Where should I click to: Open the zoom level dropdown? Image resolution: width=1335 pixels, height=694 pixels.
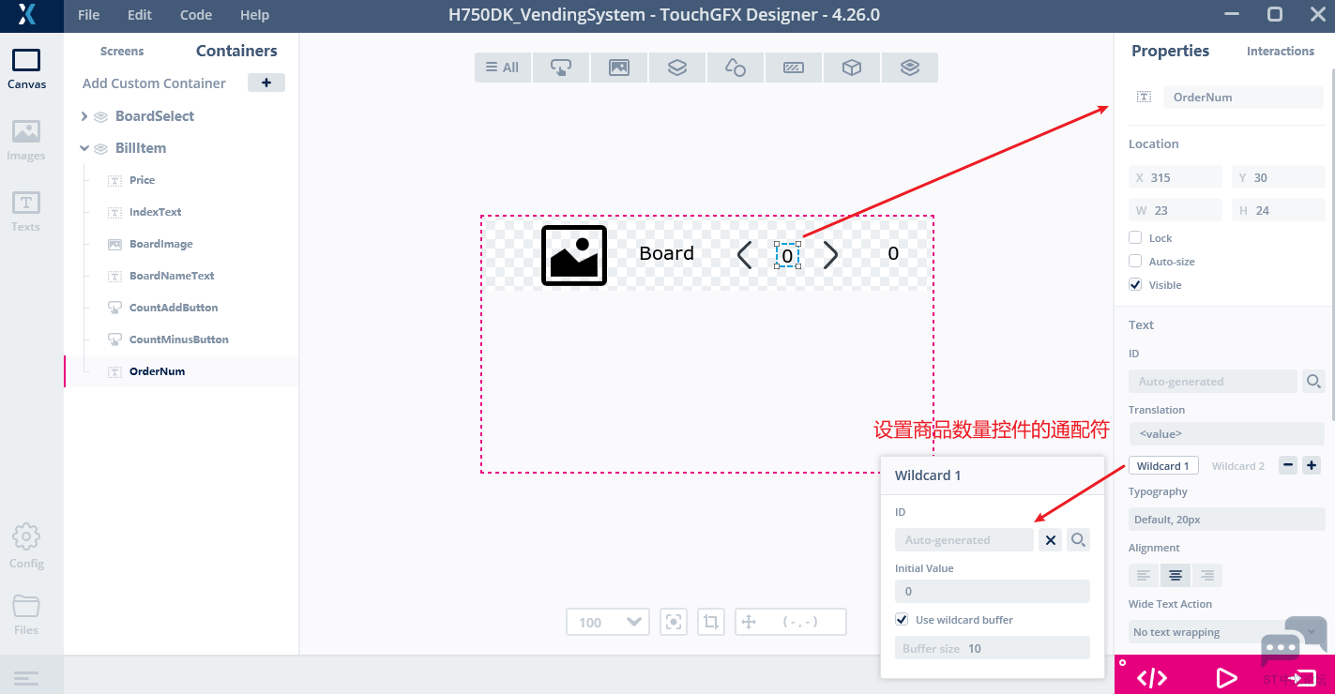(608, 622)
